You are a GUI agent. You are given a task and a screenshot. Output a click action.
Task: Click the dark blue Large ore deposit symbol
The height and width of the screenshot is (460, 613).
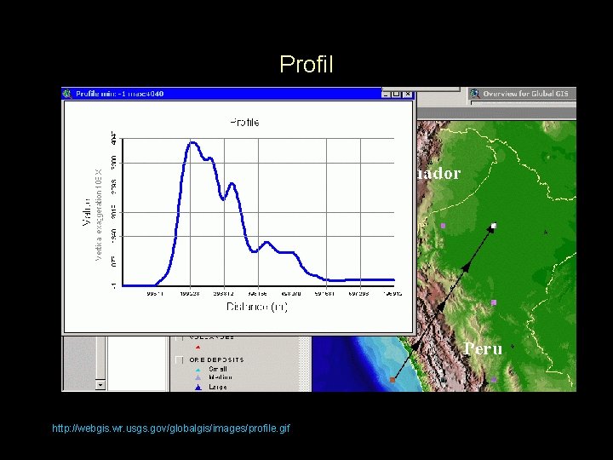pos(198,388)
